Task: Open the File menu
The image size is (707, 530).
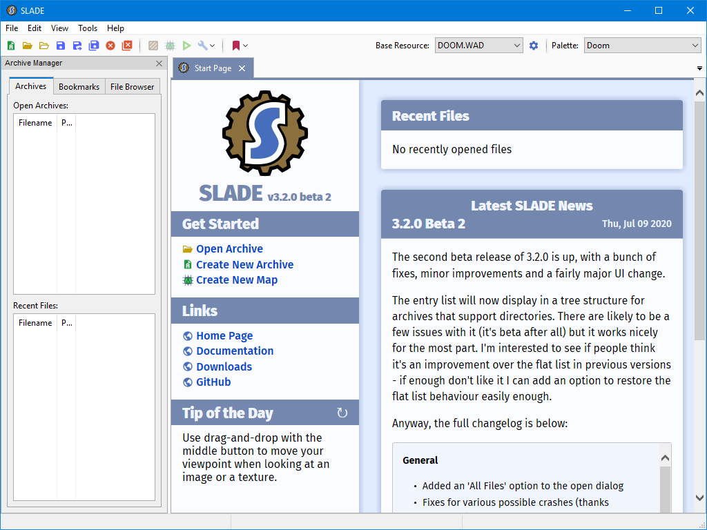Action: coord(12,28)
